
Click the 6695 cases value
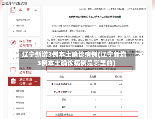[x=94, y=92]
